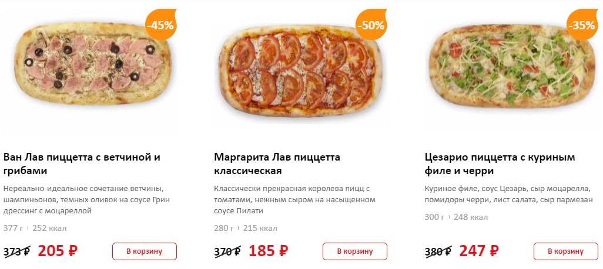Click the crossed-out 380 ₽ old price
Screen dimensions: 603x269
pos(438,252)
